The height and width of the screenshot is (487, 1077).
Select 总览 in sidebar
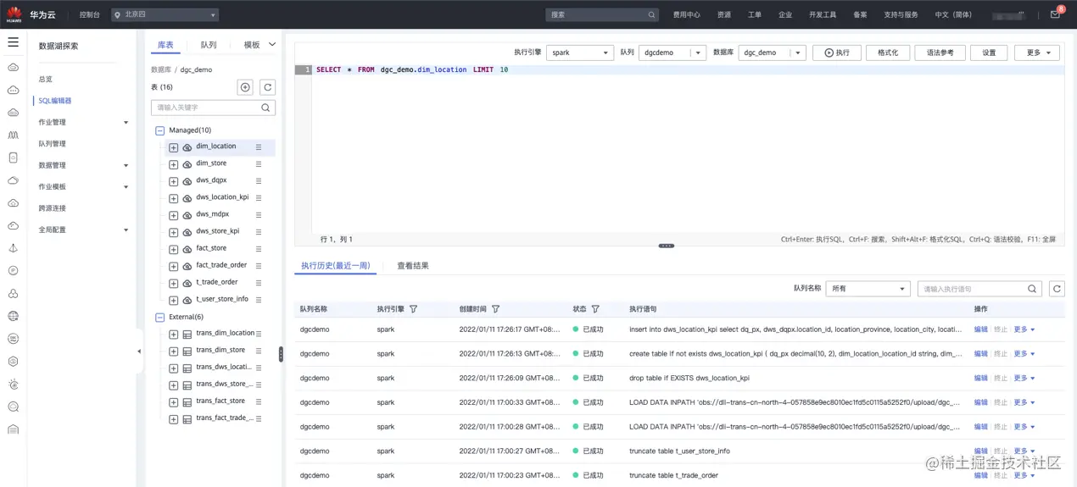(x=46, y=80)
